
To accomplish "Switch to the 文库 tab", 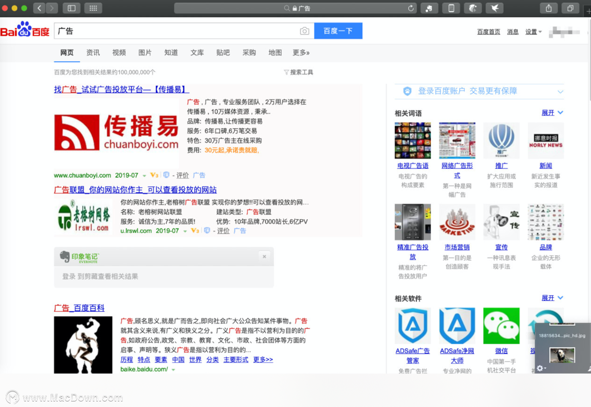I will coord(197,53).
